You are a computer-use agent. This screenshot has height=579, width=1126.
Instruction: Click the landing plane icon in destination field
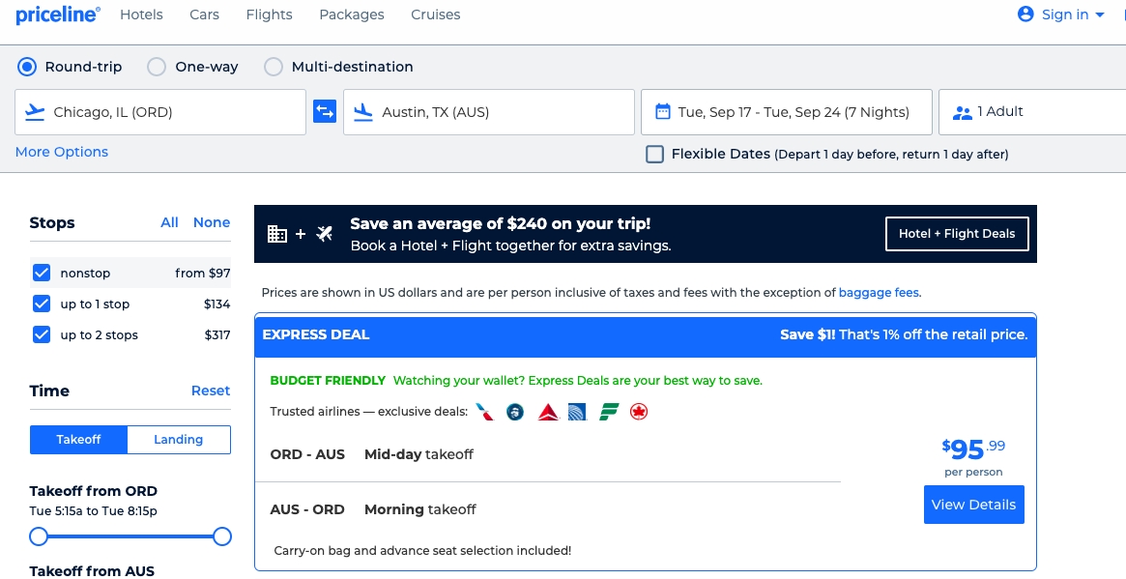(363, 111)
